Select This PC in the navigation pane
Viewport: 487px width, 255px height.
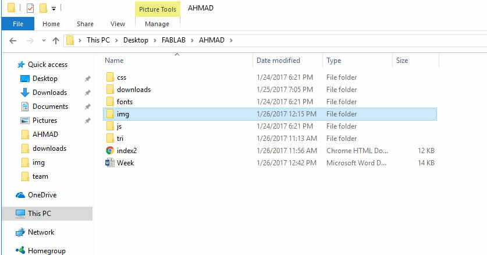(x=40, y=214)
